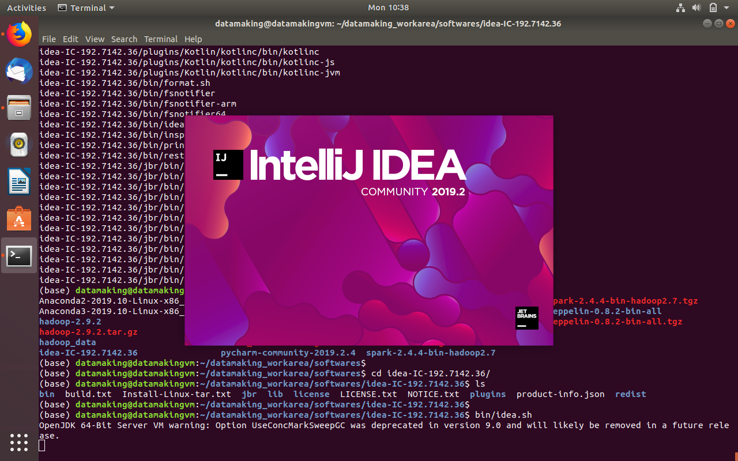738x461 pixels.
Task: Click 'COMMUNITY 2019.2' text on splash
Action: pos(413,191)
